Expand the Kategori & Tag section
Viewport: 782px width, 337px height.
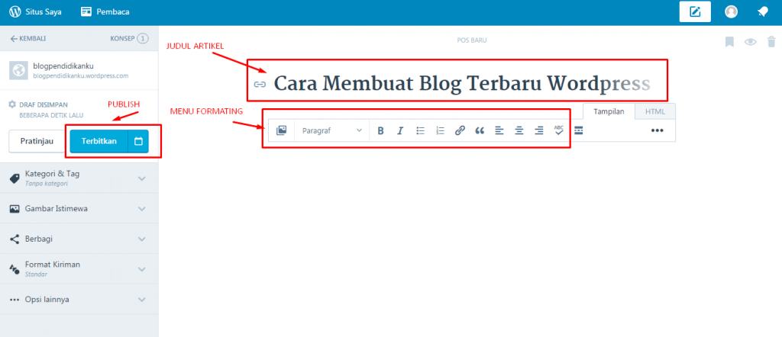79,178
